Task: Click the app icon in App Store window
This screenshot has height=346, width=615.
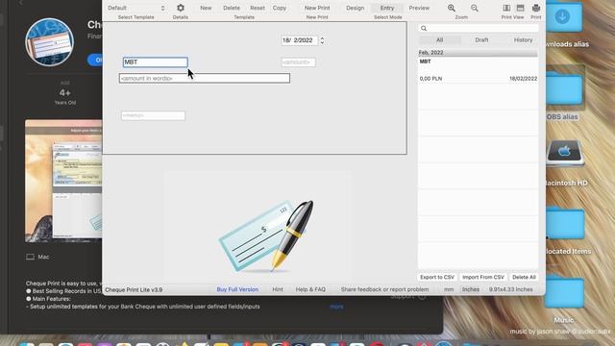Action: coord(49,42)
